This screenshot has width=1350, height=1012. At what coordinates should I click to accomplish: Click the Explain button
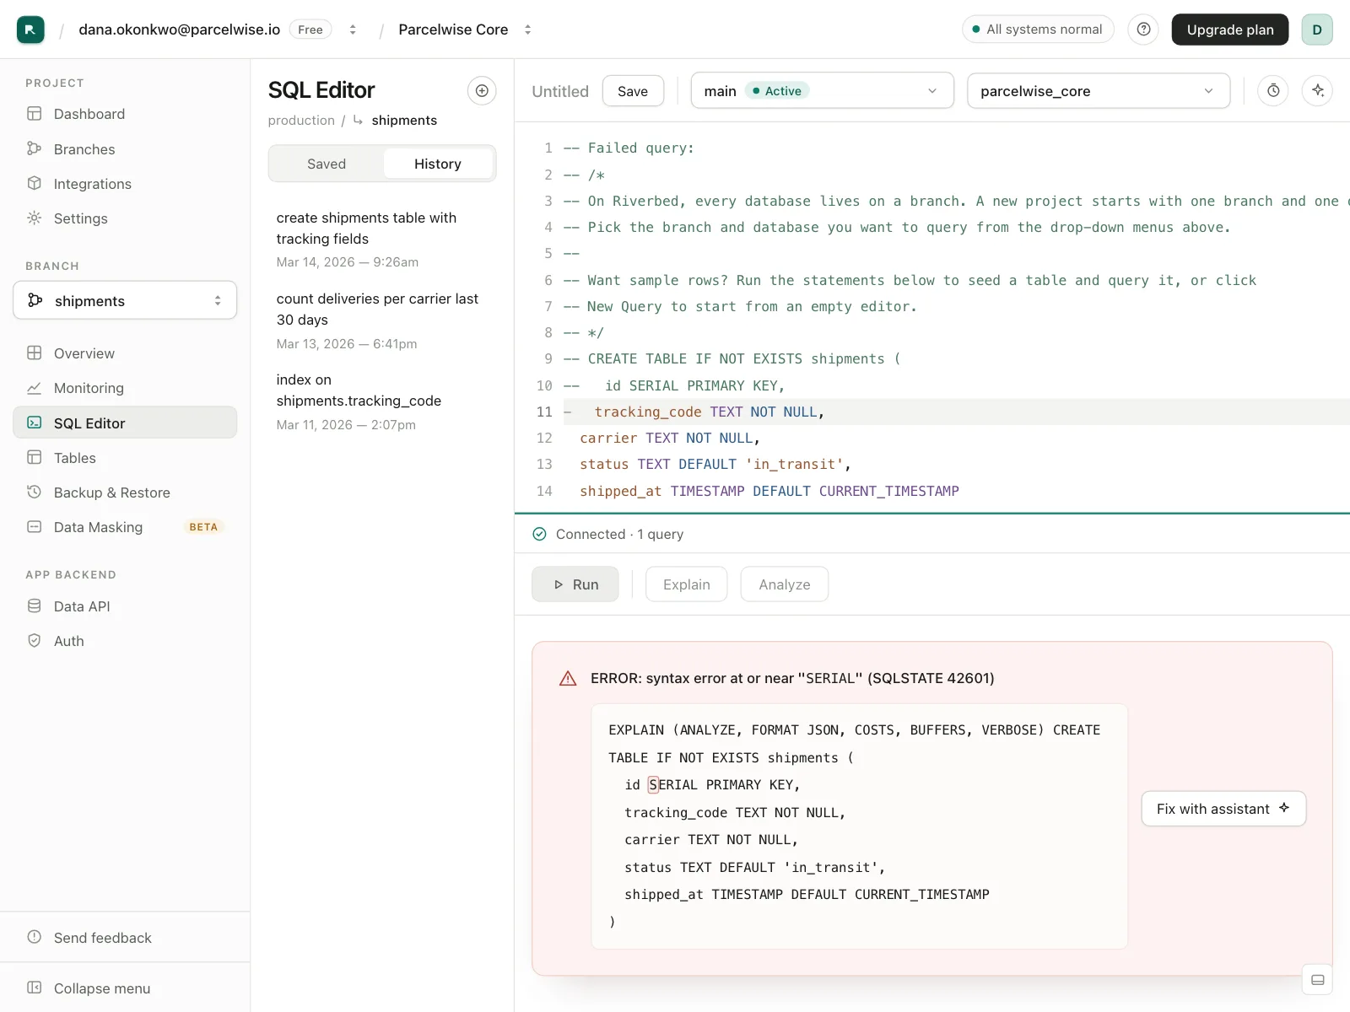[687, 584]
